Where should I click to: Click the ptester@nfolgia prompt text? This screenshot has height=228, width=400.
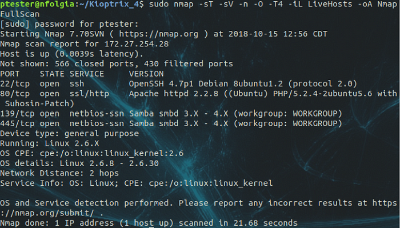click(37, 4)
